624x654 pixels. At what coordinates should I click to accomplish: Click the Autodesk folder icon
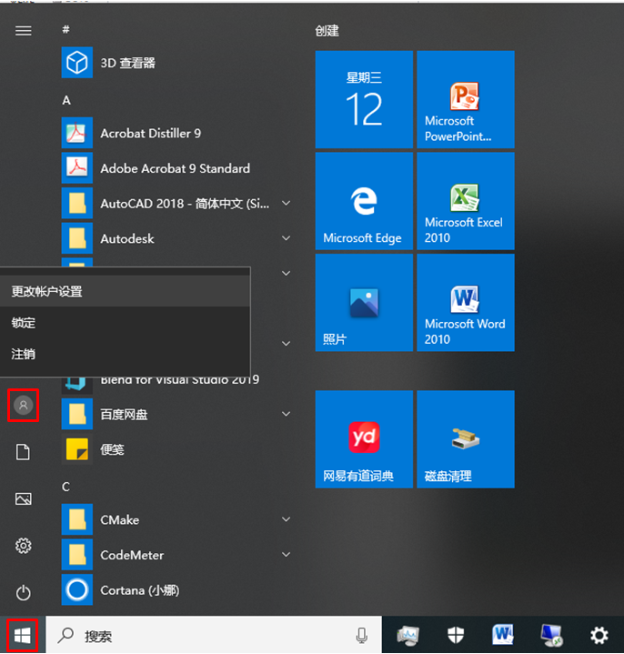(77, 238)
